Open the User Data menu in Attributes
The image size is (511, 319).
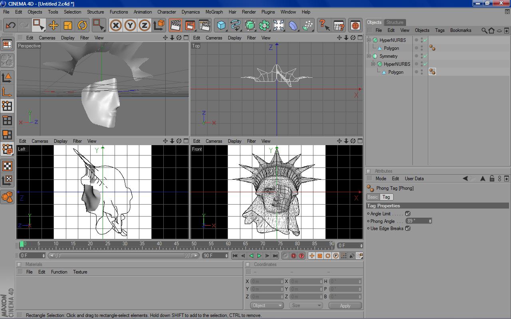tap(414, 179)
